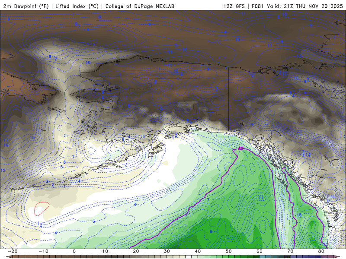Viewport: 346px width, 259px height.
Task: Click the "30" tick label on the color scale
Action: click(x=167, y=251)
